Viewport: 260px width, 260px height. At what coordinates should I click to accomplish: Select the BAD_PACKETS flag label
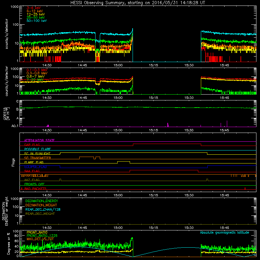[x=35, y=188]
